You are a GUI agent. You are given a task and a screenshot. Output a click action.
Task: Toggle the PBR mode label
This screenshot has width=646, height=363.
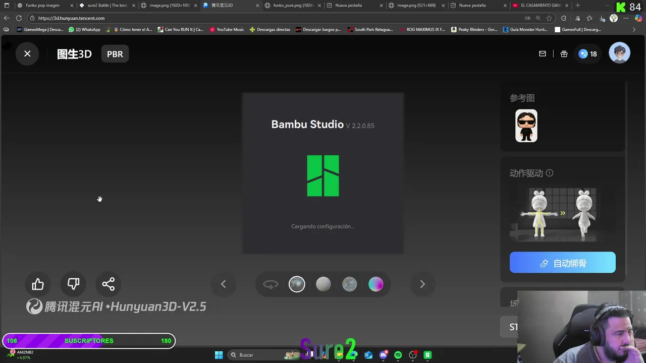tap(115, 54)
